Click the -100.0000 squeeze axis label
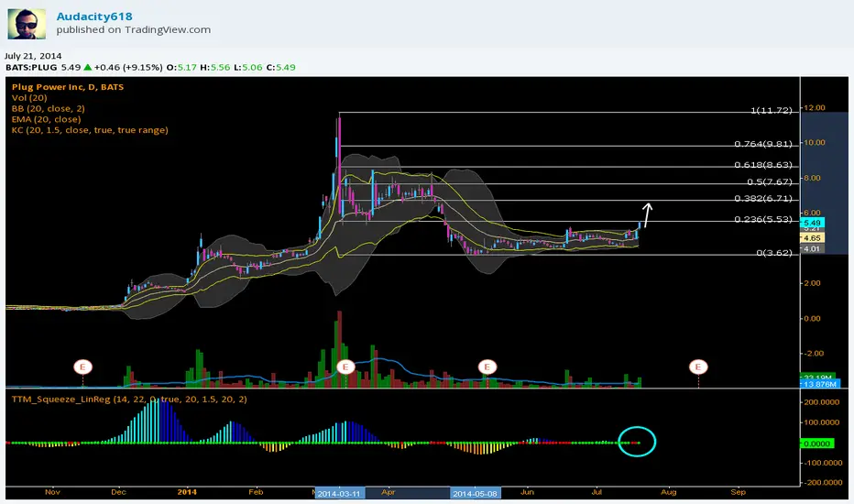 (822, 463)
